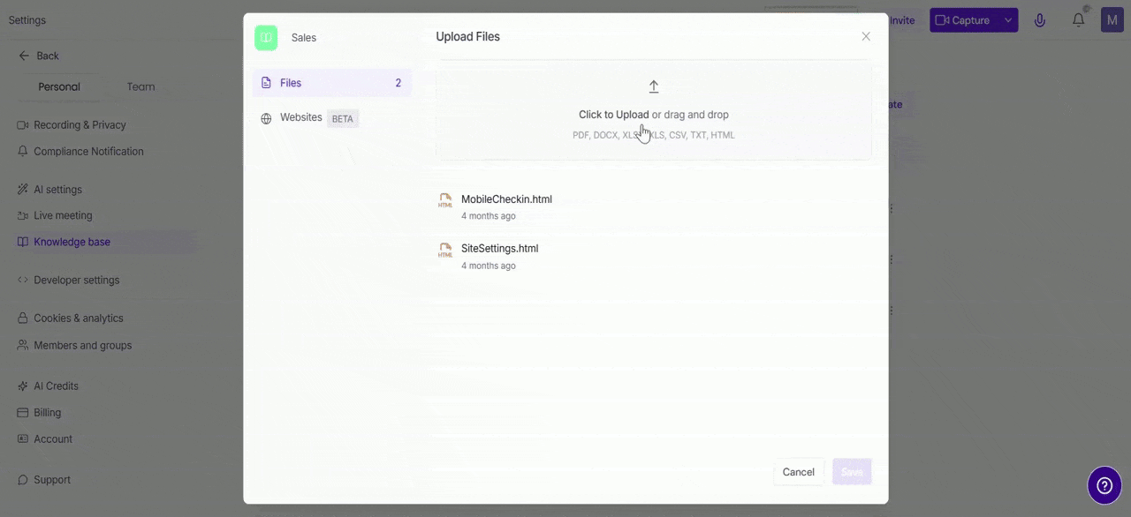Screen dimensions: 1131x517
Task: Click the Billing card icon in the sidebar
Action: (22, 412)
